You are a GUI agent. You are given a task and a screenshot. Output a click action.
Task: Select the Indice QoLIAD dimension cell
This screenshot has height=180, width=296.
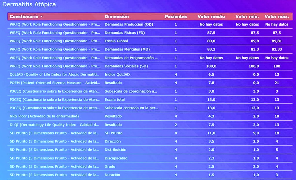[117, 74]
